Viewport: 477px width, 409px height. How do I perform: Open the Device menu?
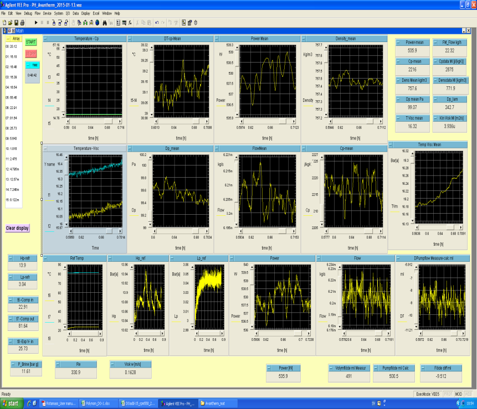pos(47,13)
